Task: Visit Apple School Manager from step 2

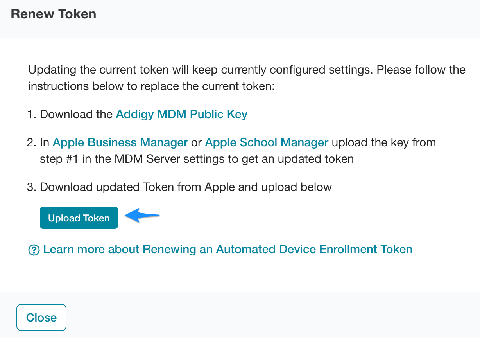Action: point(267,142)
